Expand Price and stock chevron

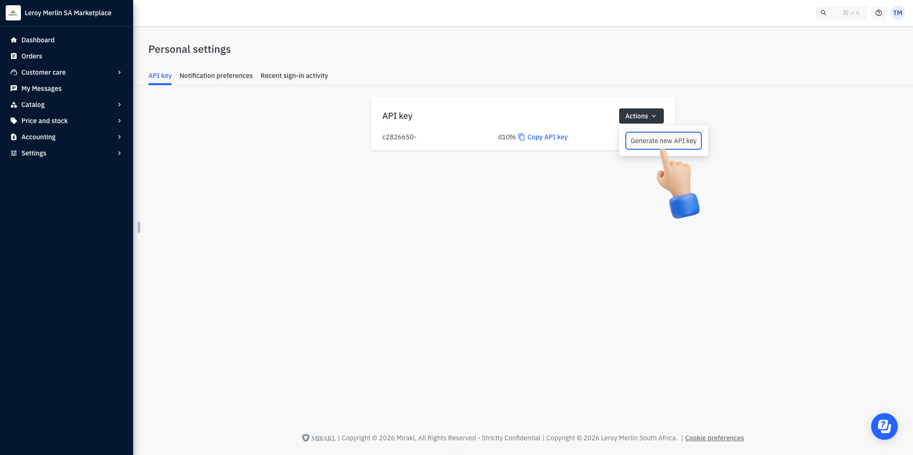(x=119, y=121)
